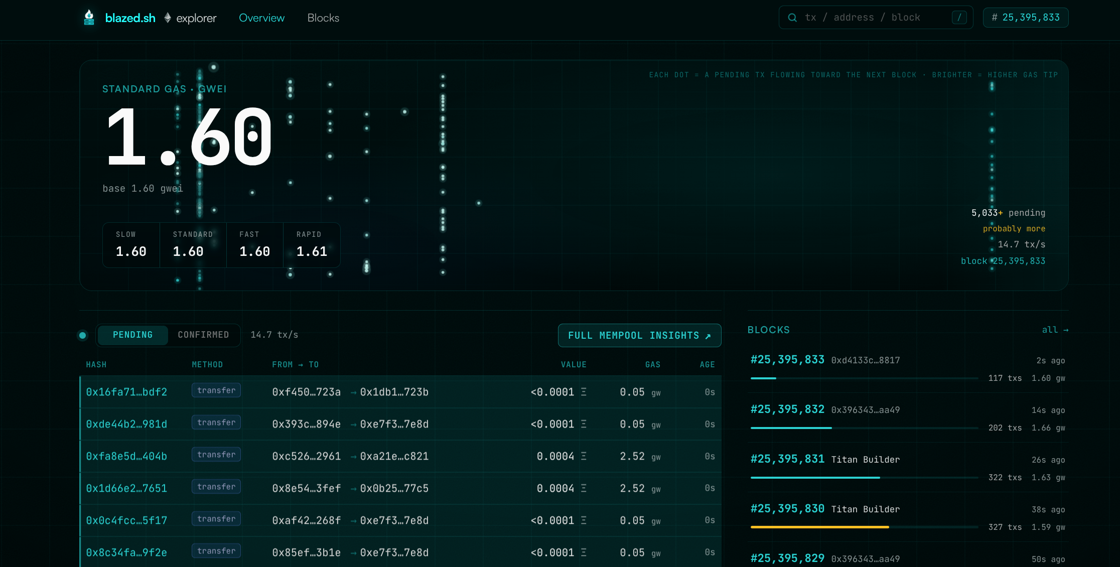Switch to the CONFIRMED transactions tab
Image resolution: width=1120 pixels, height=567 pixels.
pos(203,335)
